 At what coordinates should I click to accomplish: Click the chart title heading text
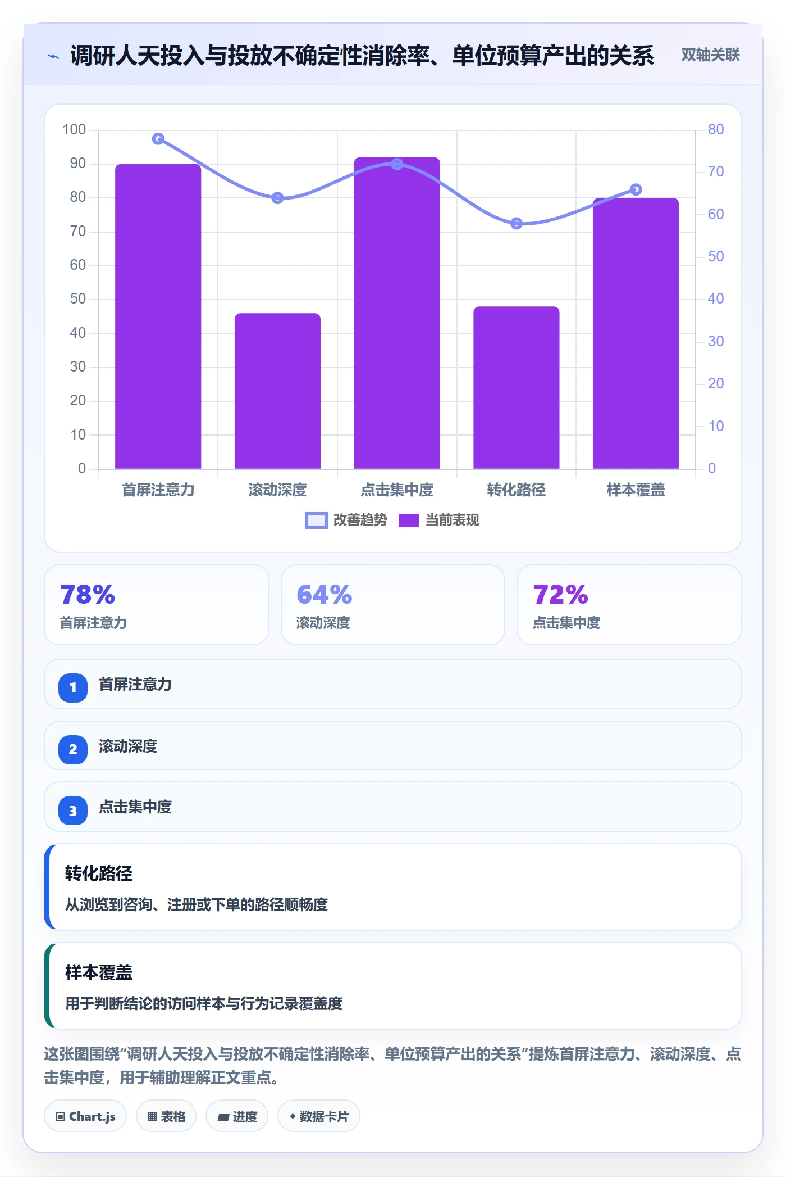pyautogui.click(x=362, y=56)
